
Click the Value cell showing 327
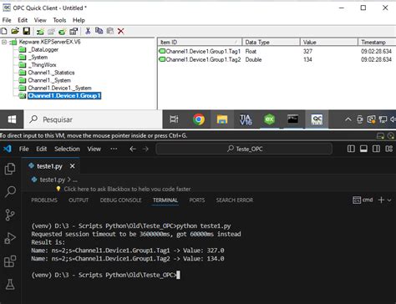tap(307, 51)
